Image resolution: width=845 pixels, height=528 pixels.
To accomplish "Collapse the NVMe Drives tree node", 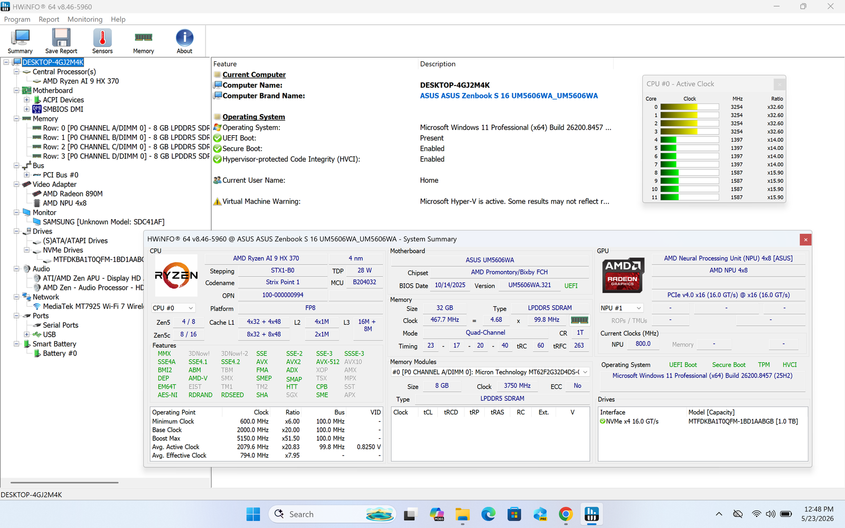I will pos(26,250).
